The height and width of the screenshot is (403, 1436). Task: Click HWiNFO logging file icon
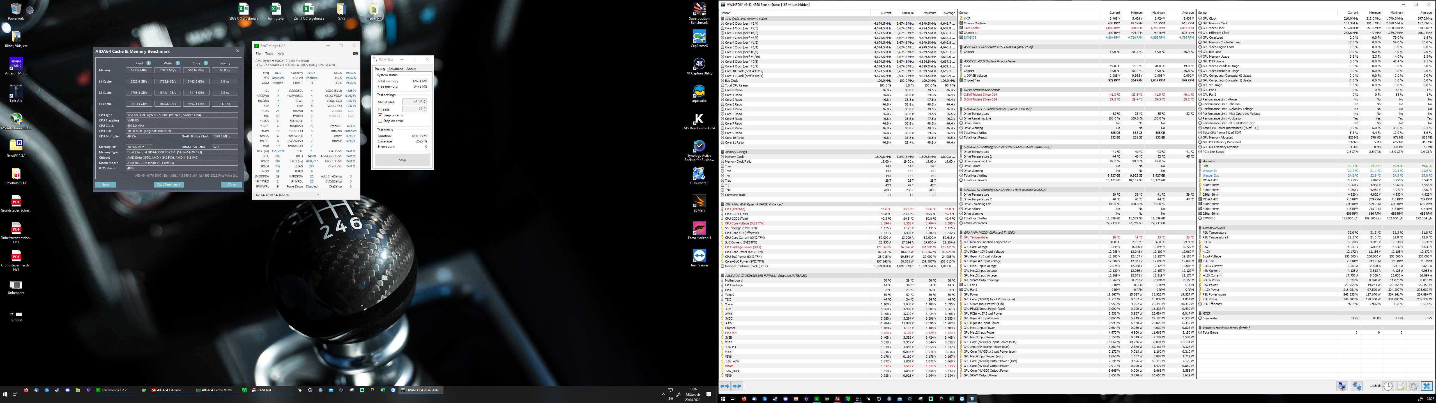[x=1401, y=386]
